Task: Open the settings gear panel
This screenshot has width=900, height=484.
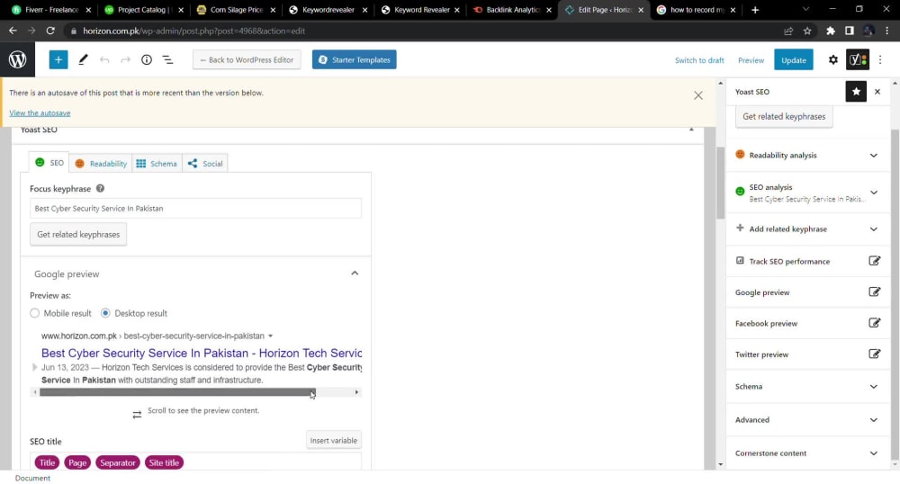Action: (832, 59)
